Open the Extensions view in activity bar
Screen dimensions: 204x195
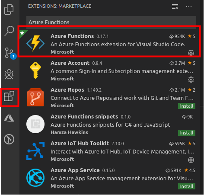coord(9,96)
